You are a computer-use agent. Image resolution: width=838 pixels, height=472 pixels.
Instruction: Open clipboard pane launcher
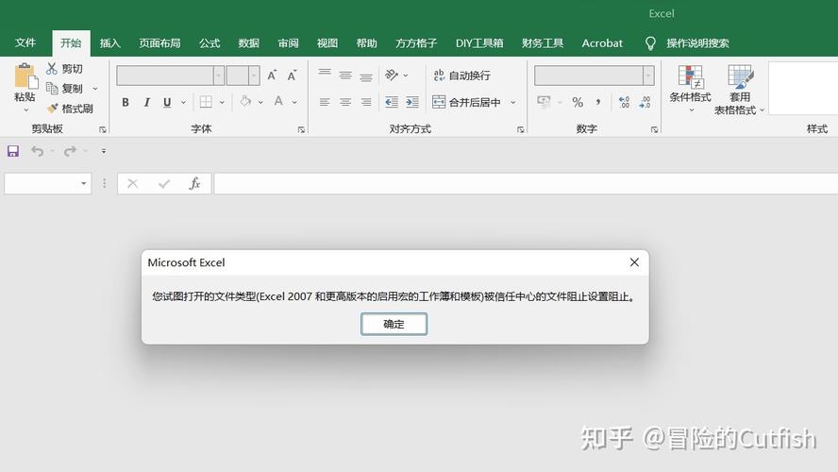[103, 129]
